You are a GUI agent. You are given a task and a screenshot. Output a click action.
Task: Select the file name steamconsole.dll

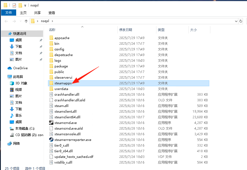click(x=68, y=134)
